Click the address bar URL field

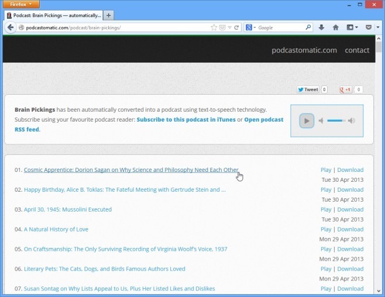pos(117,27)
